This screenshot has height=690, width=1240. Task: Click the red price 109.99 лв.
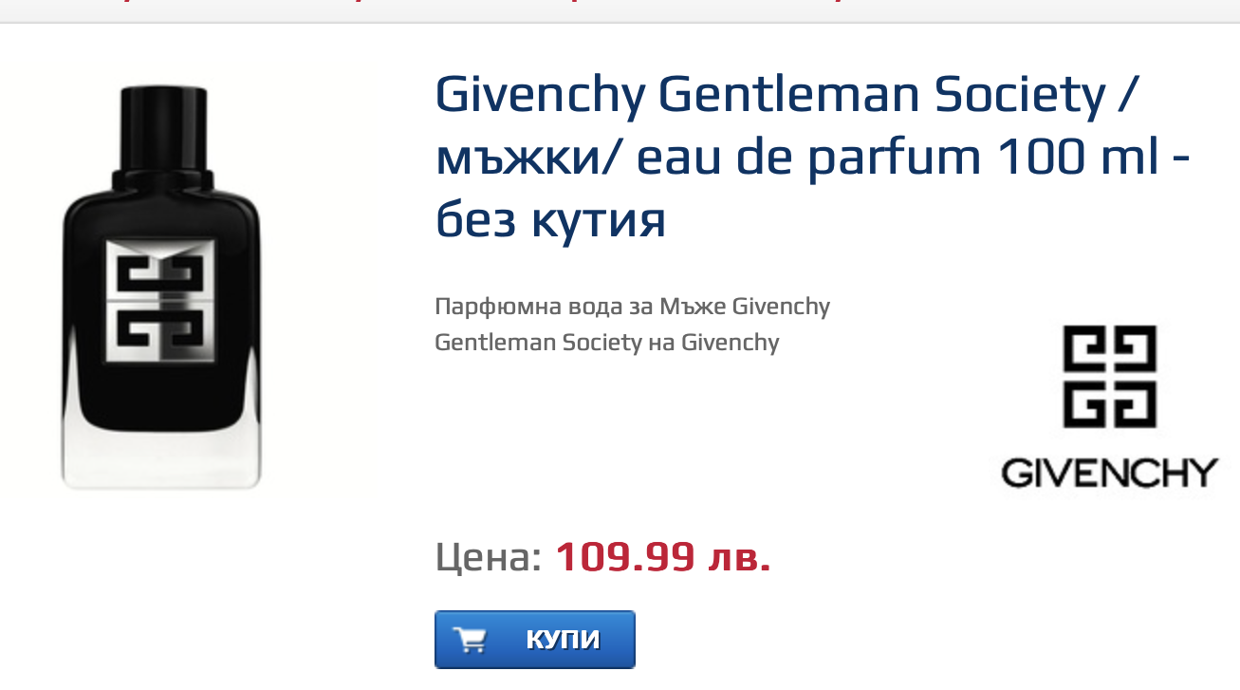[662, 557]
